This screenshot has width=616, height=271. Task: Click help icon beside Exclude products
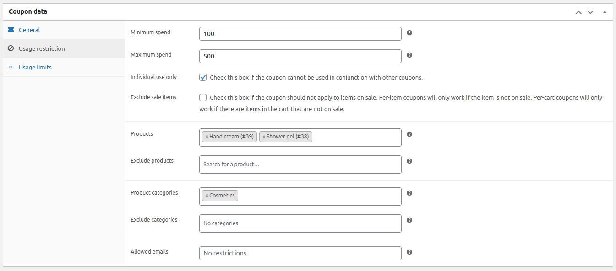(409, 161)
